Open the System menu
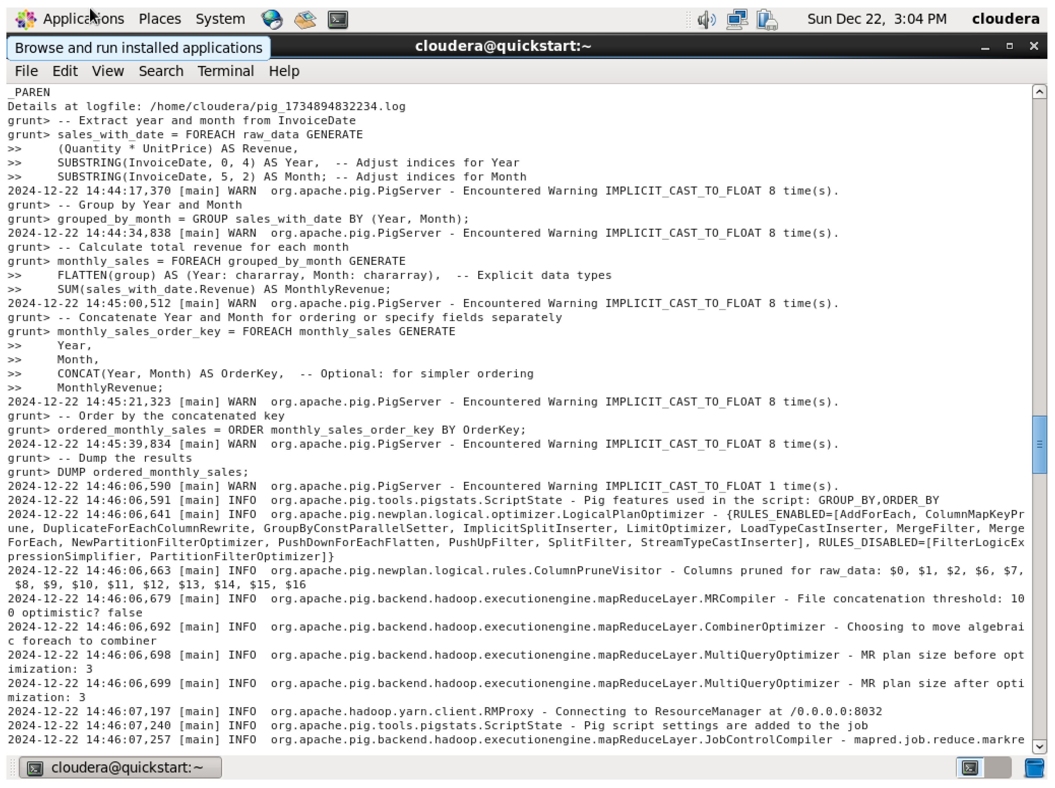The image size is (1055, 788). pyautogui.click(x=220, y=19)
